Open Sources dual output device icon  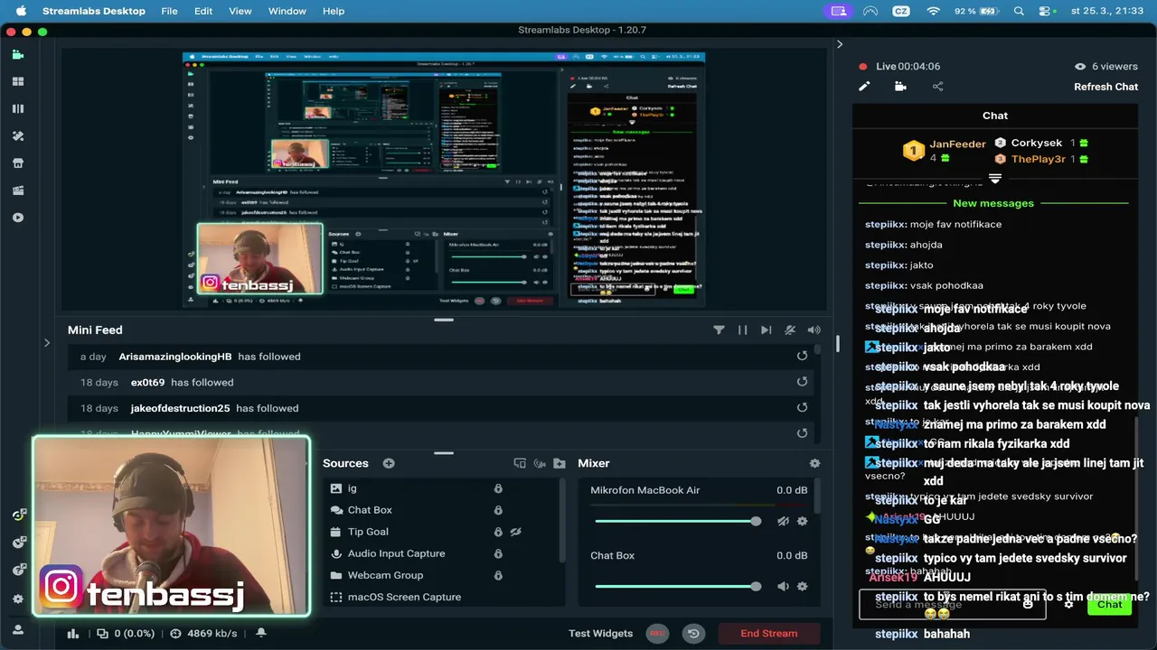click(x=520, y=463)
